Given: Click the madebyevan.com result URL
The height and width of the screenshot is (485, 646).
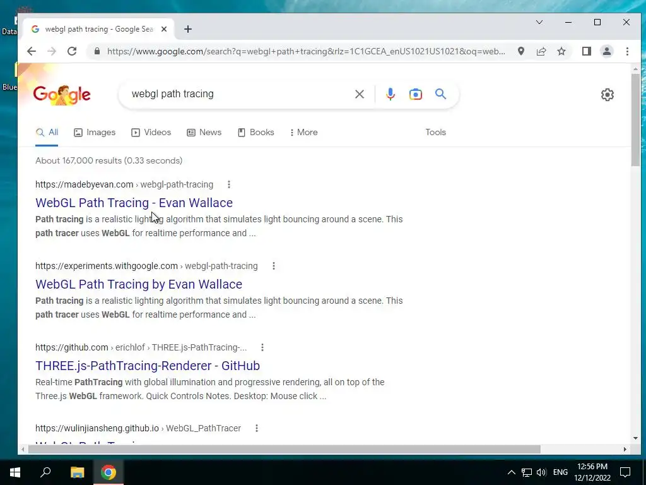Looking at the screenshot, I should click(x=124, y=184).
